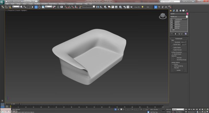
Task: Select the Bind to Space Warp tool
Action: pyautogui.click(x=10, y=7)
